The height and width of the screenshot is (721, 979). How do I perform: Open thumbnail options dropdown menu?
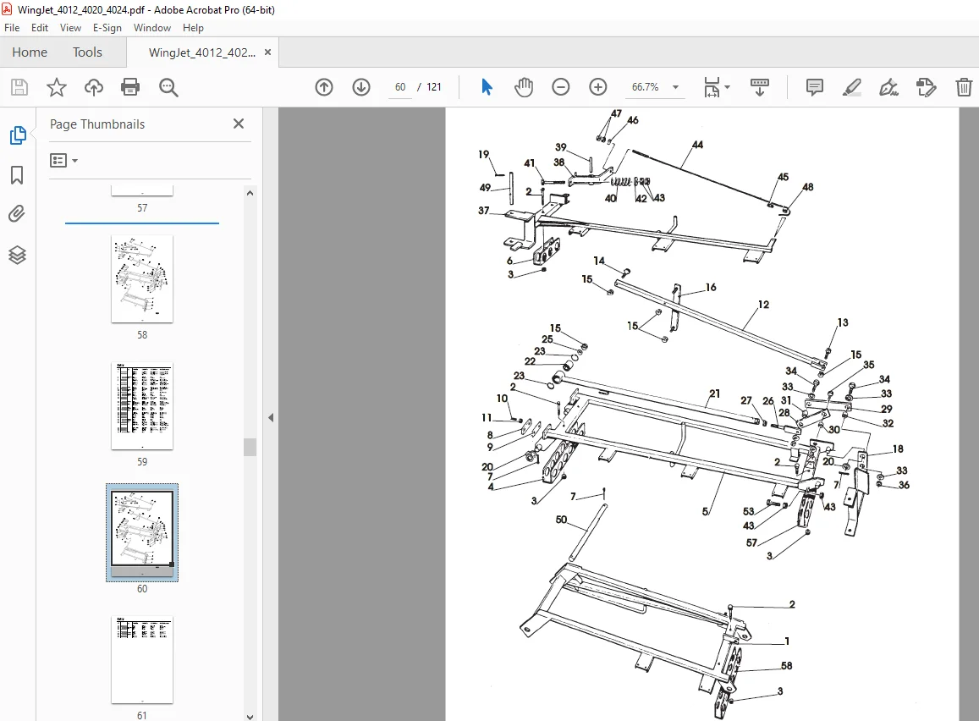click(x=63, y=161)
